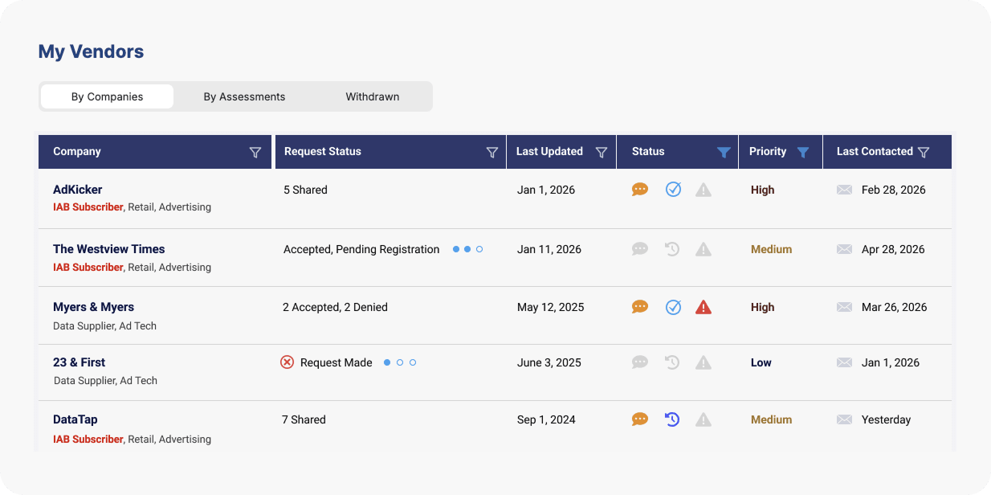
Task: Click "5 Shared" request status
Action: [x=305, y=190]
